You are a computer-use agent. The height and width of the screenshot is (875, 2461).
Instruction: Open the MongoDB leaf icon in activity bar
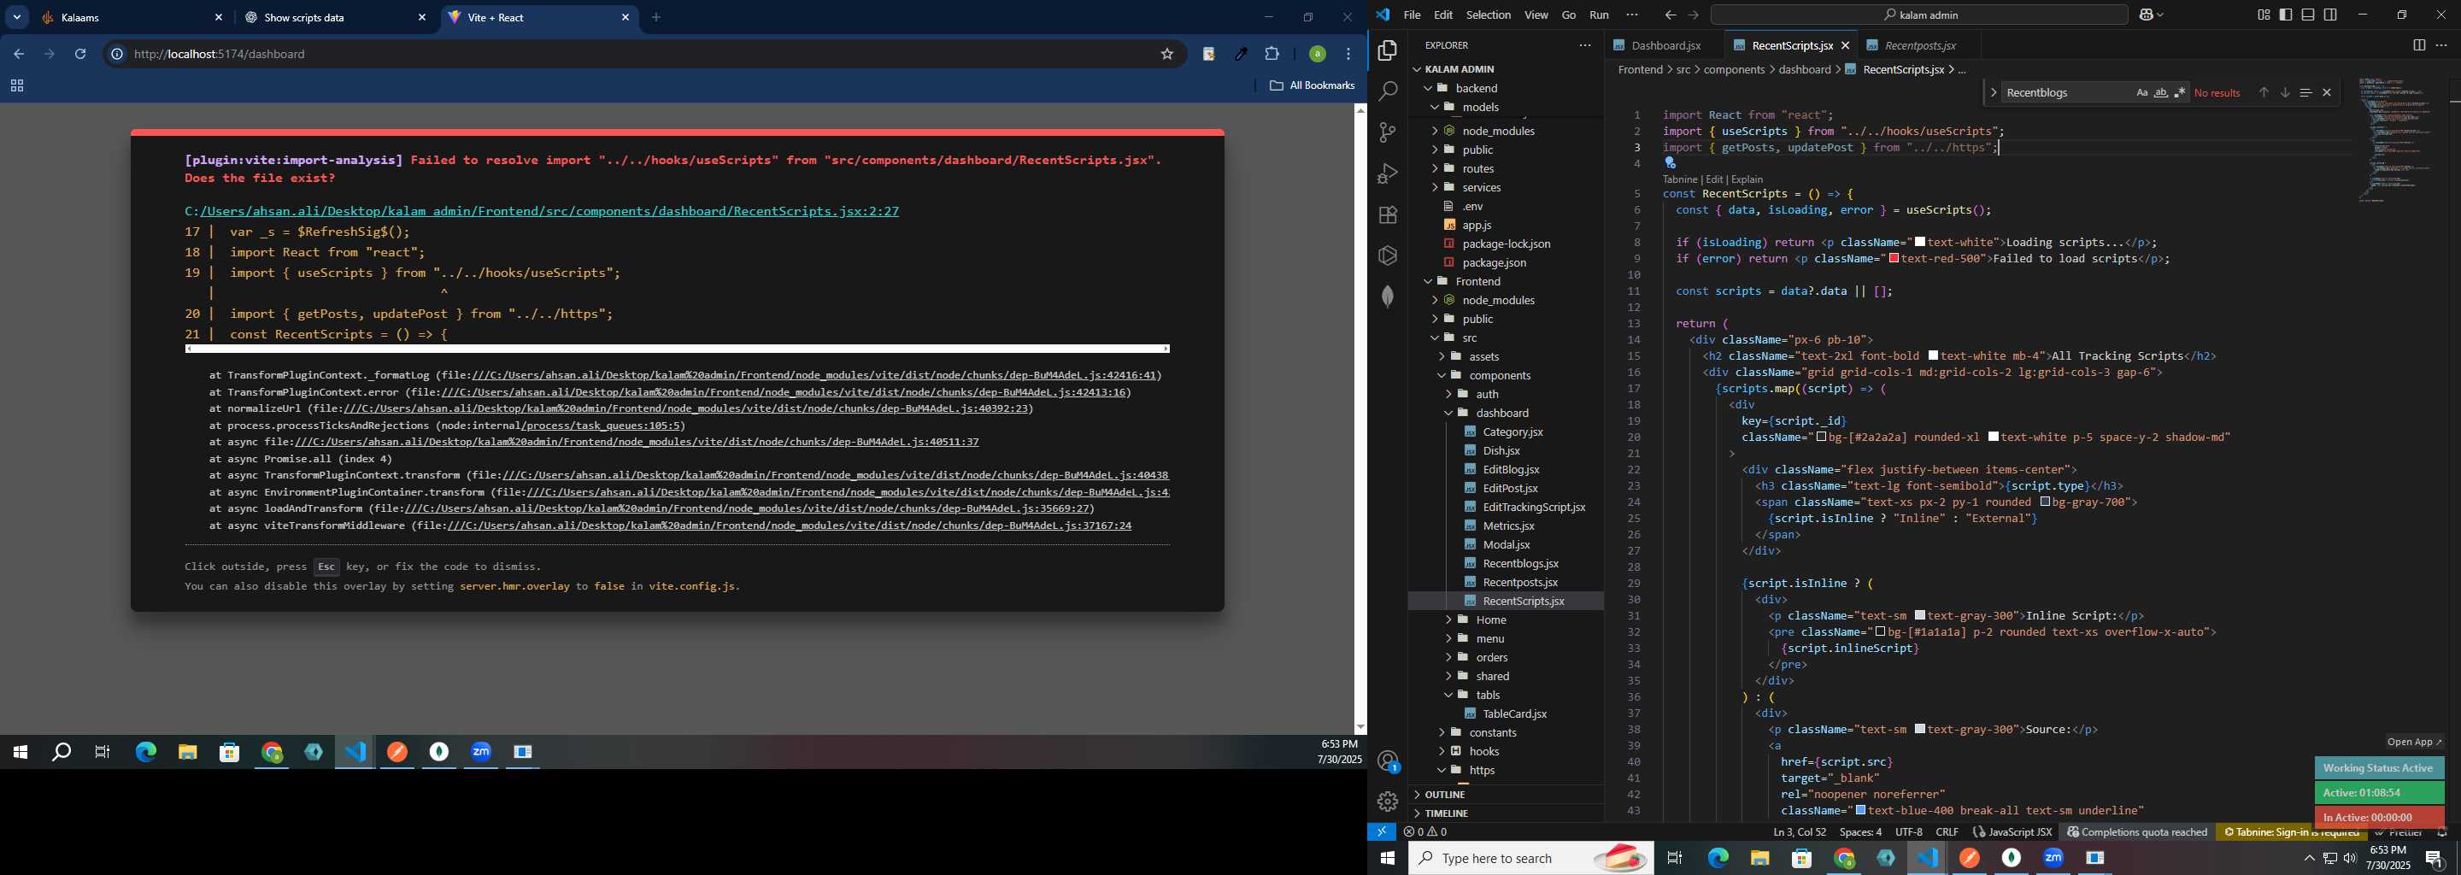[1387, 297]
